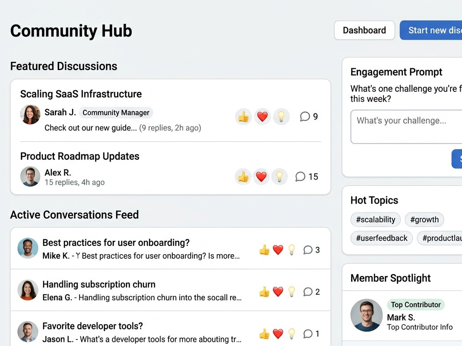Open comments on user onboarding conversation

311,250
